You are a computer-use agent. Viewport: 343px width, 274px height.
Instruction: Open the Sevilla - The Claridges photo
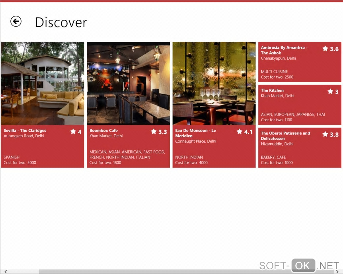(x=42, y=83)
